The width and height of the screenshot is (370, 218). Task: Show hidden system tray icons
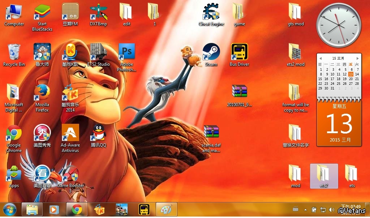pos(305,209)
